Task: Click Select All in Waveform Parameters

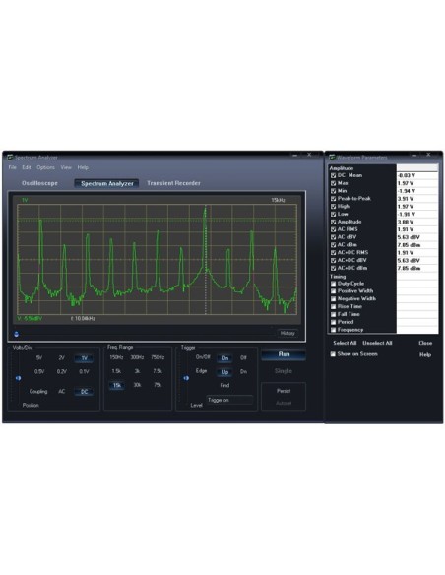Action: pyautogui.click(x=345, y=343)
